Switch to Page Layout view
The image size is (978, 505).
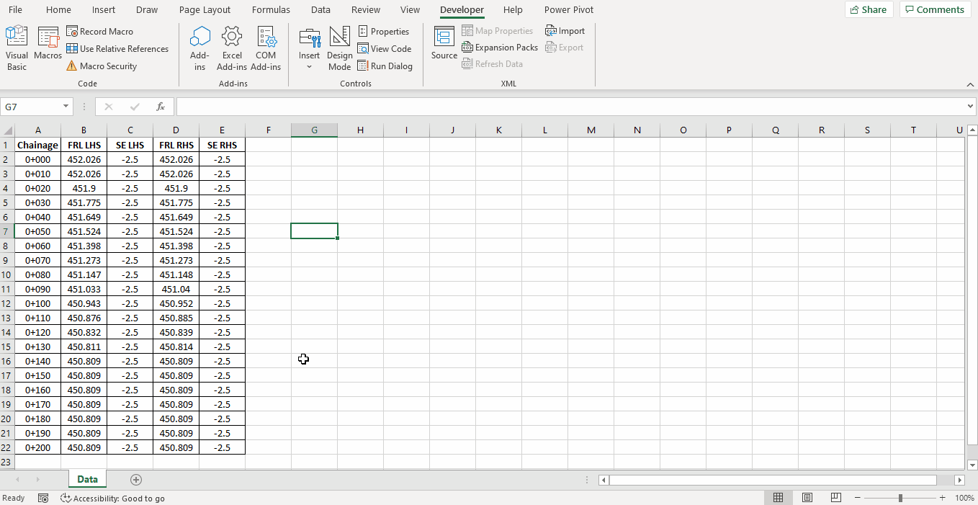point(807,498)
